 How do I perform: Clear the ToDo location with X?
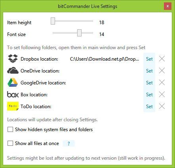(162, 106)
